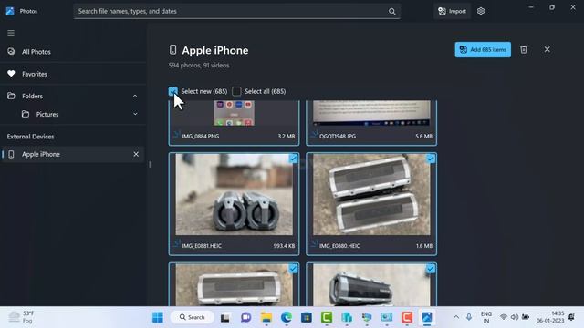Viewport: 584px width, 328px height.
Task: Expand the Pictures folder chevron
Action: pos(135,114)
